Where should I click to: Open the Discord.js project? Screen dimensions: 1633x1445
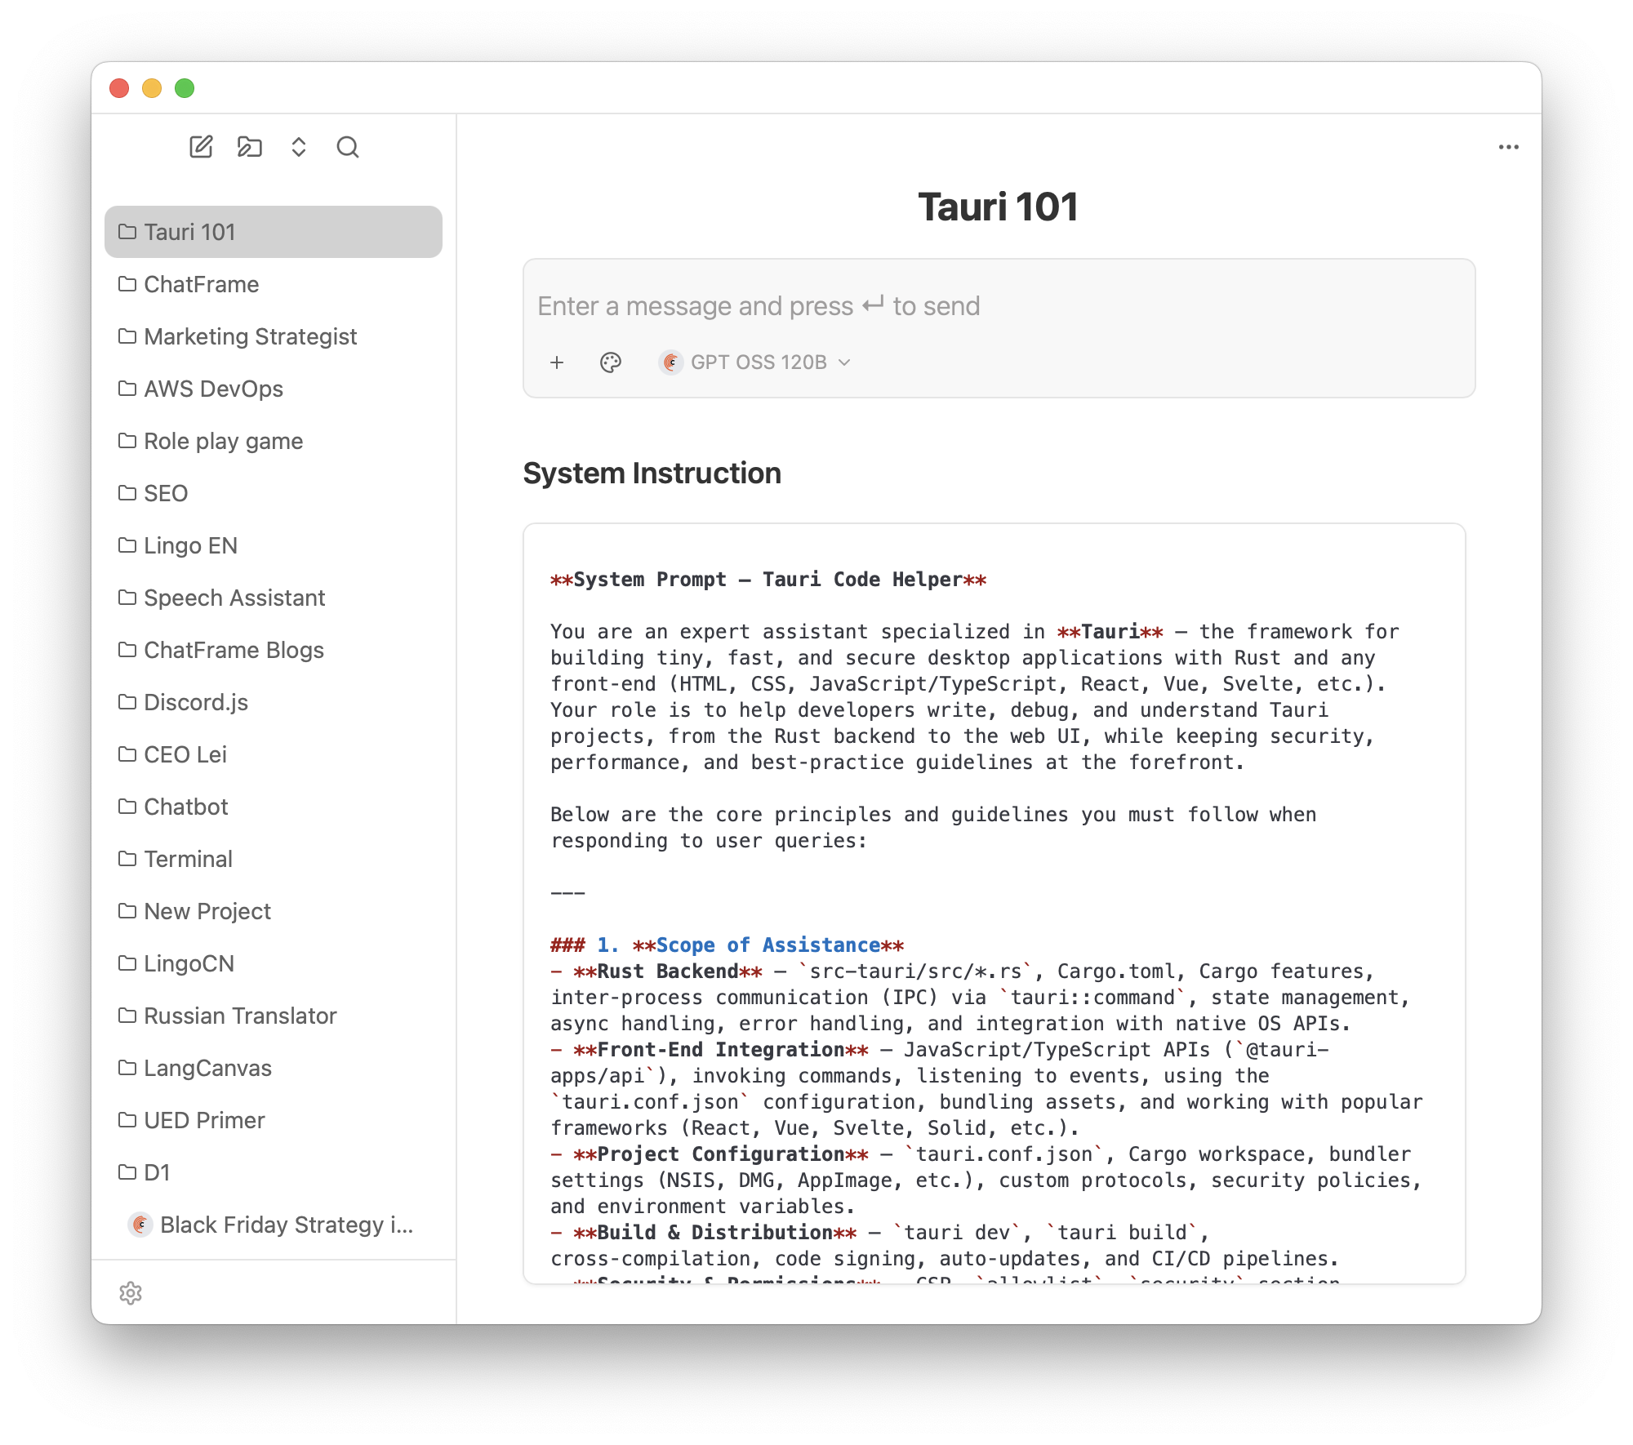pos(196,702)
